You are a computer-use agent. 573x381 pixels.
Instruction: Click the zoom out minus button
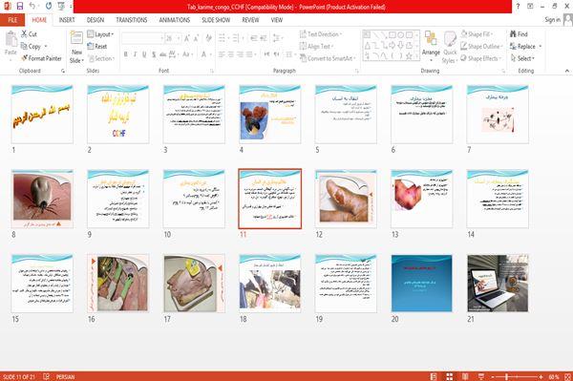point(493,376)
